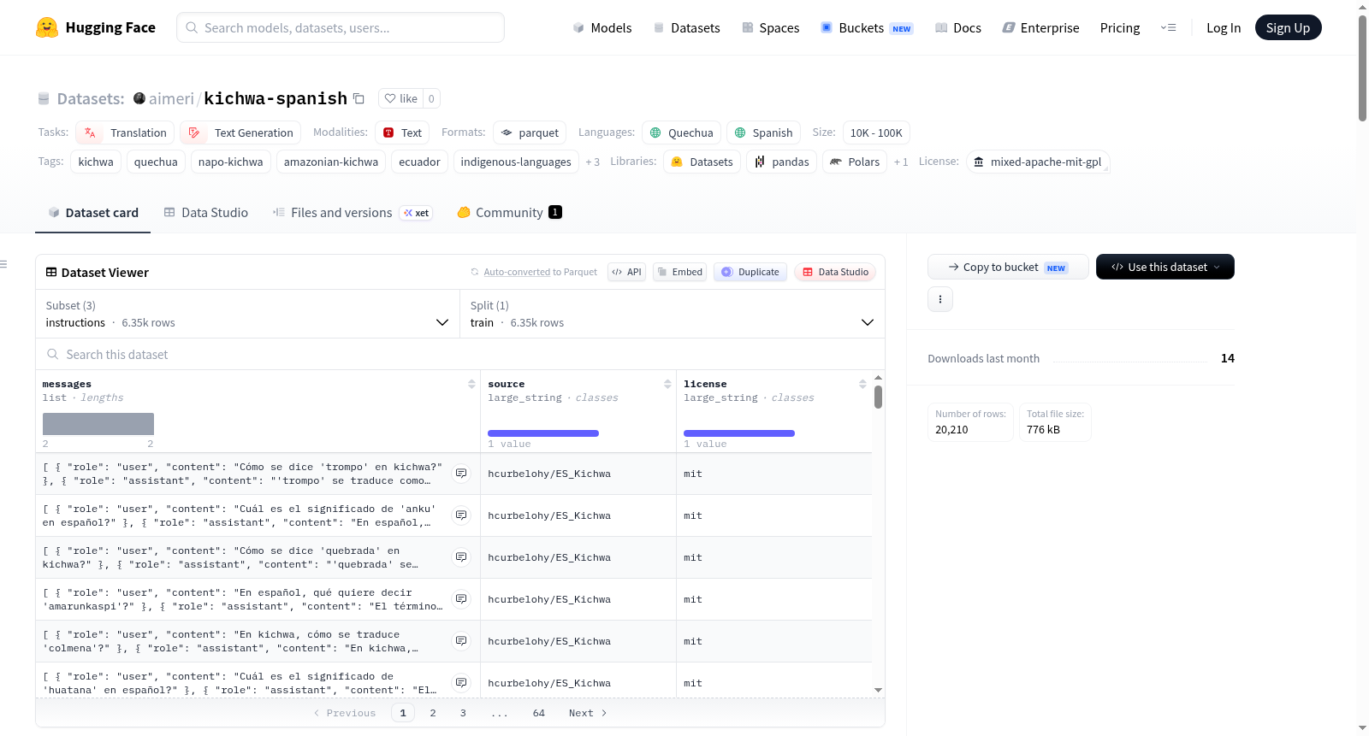1369x736 pixels.
Task: Click the heart like button
Action: 400,98
